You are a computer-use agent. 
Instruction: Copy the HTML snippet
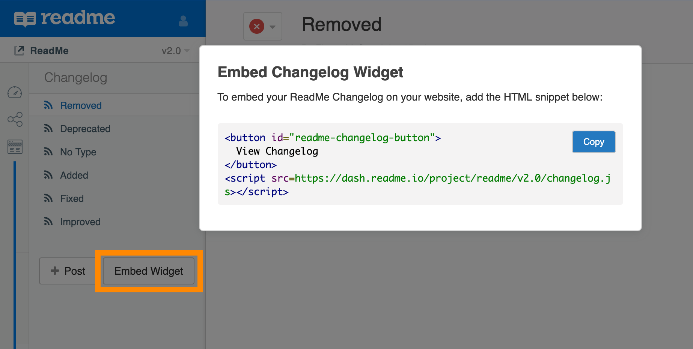594,142
